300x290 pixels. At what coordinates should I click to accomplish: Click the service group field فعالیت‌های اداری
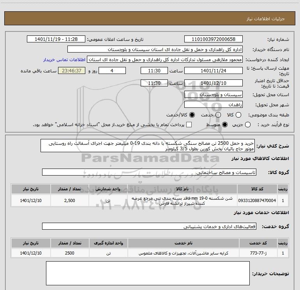point(149,226)
